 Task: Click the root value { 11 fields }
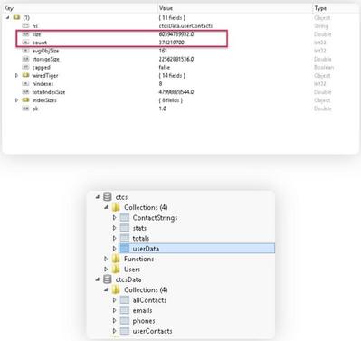coord(172,18)
